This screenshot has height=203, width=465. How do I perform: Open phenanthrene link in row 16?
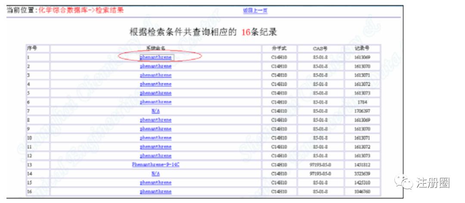point(156,191)
